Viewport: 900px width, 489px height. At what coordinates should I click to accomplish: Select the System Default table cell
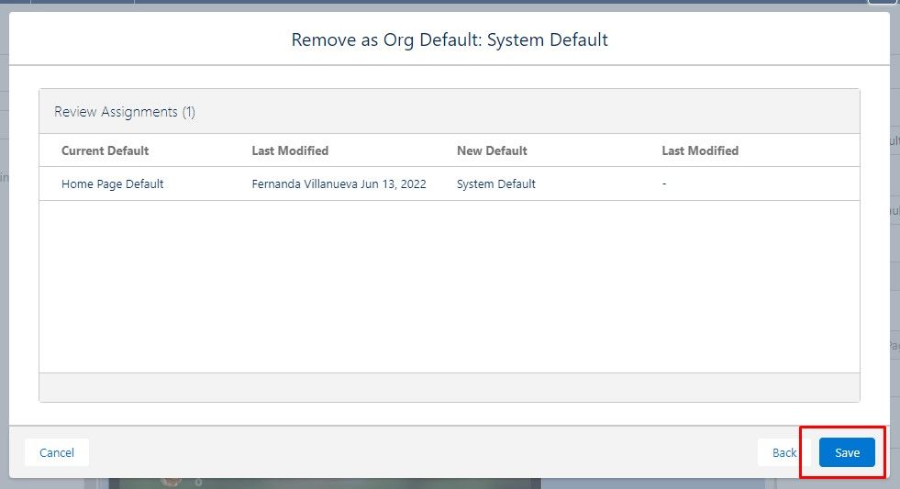pyautogui.click(x=496, y=183)
